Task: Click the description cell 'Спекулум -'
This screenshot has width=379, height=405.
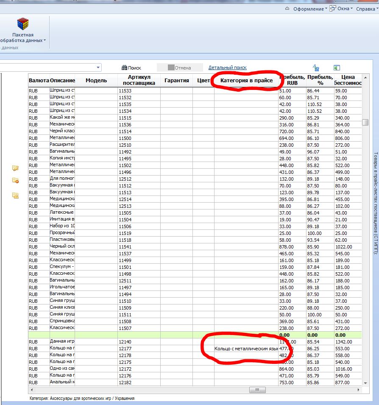Action: pos(62,267)
